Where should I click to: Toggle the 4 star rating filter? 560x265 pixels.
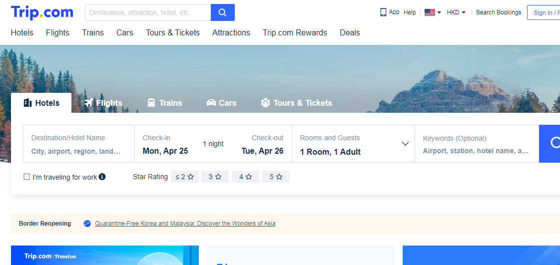coord(245,177)
